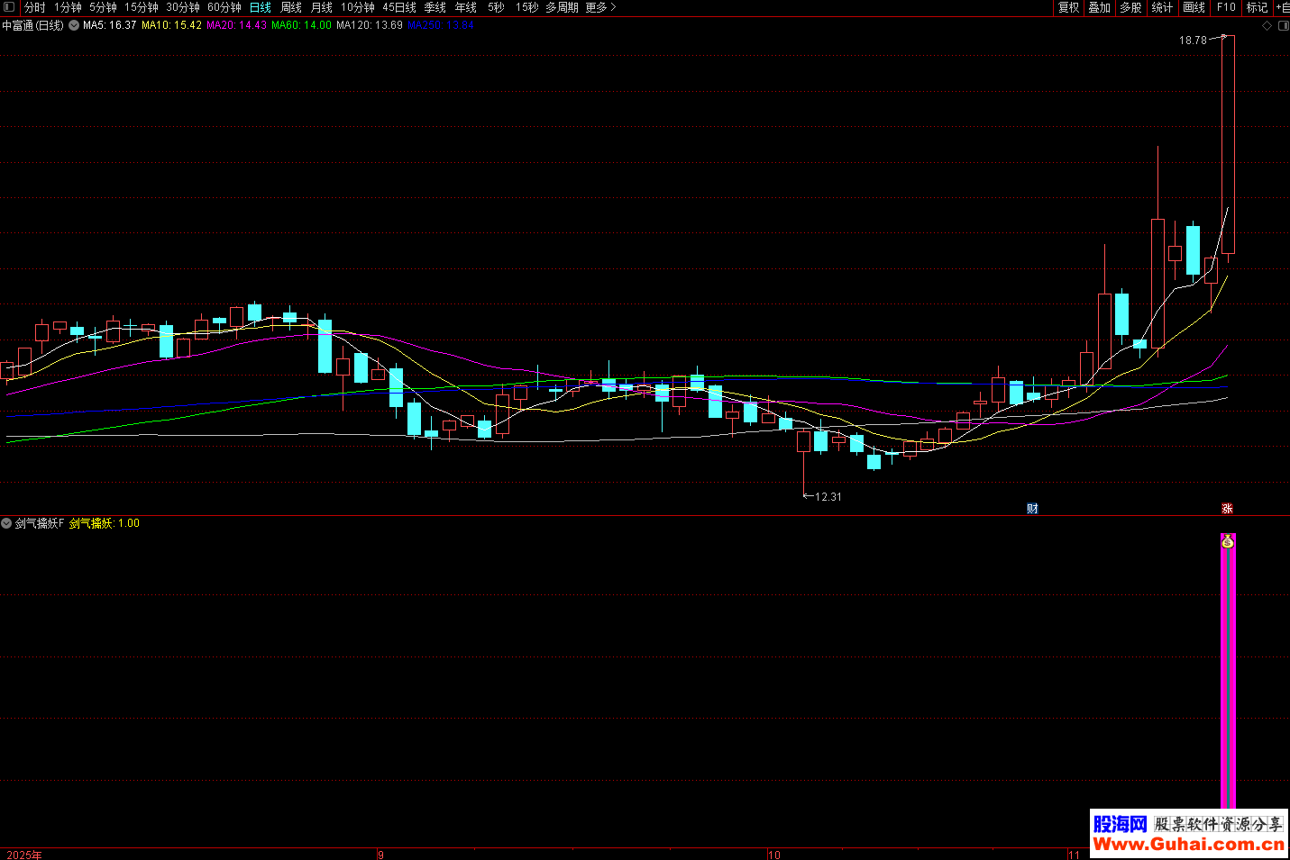Viewport: 1290px width, 860px height.
Task: Click the +自 add-to-watchlist button
Action: tap(1282, 7)
